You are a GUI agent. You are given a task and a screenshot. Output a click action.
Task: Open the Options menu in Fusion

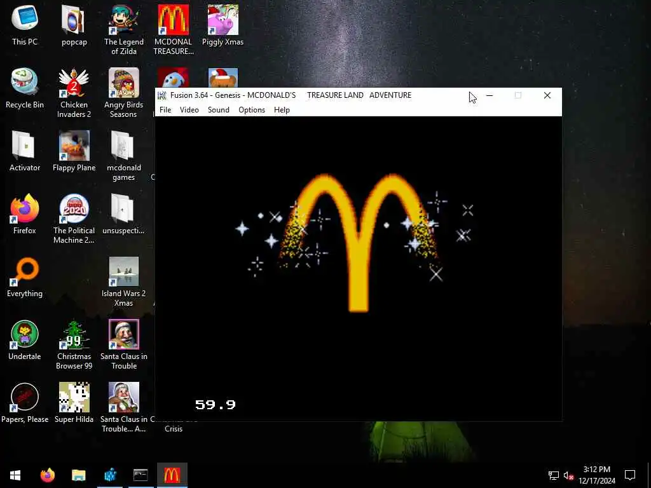tap(252, 110)
